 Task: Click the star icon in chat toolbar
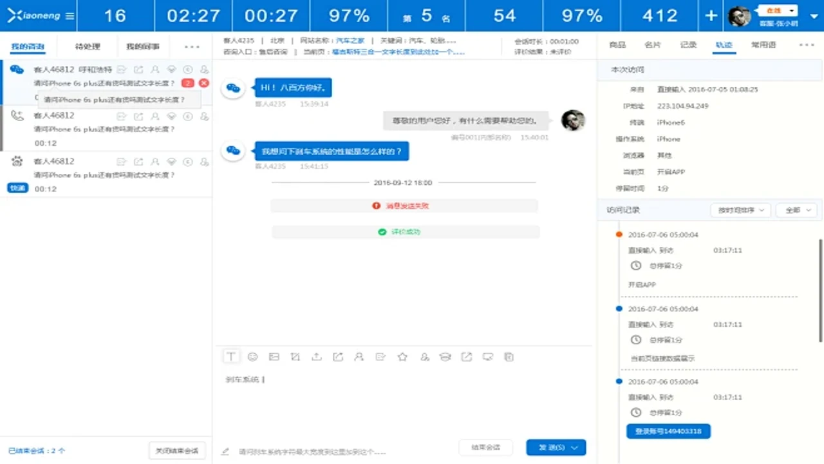[402, 356]
